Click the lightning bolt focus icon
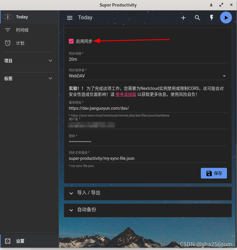Viewport: 237px width, 250px height. coord(212,18)
